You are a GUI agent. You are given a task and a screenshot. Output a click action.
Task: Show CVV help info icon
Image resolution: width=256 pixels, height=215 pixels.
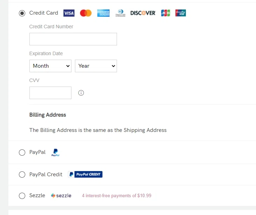(x=81, y=93)
